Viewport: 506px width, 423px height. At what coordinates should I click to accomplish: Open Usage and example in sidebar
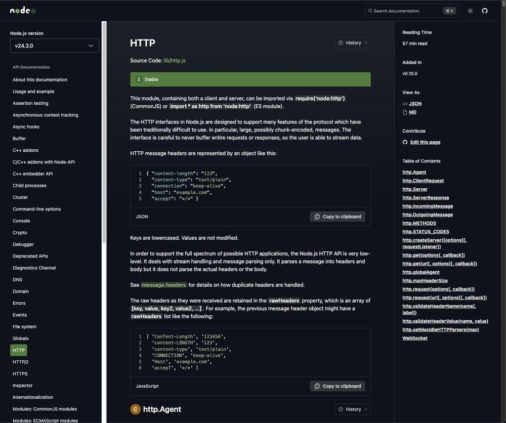pyautogui.click(x=33, y=91)
